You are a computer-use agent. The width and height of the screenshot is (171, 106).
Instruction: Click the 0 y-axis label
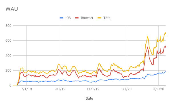pos(10,85)
